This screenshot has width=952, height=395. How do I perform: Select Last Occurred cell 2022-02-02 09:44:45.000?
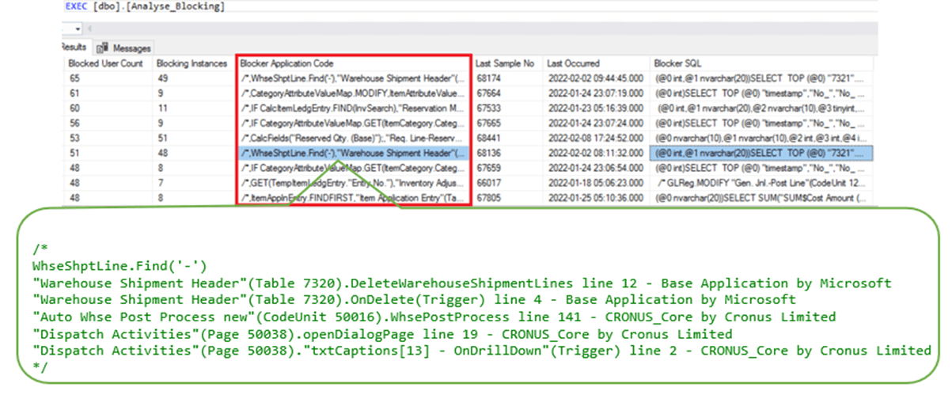597,78
